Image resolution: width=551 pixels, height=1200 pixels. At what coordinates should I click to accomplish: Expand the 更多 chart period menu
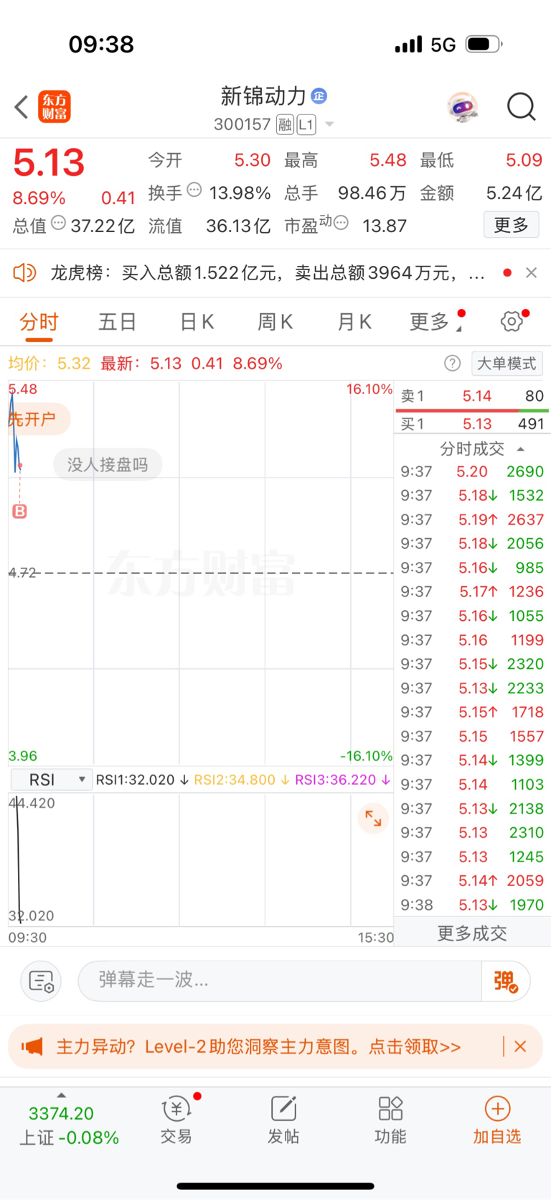[x=435, y=322]
